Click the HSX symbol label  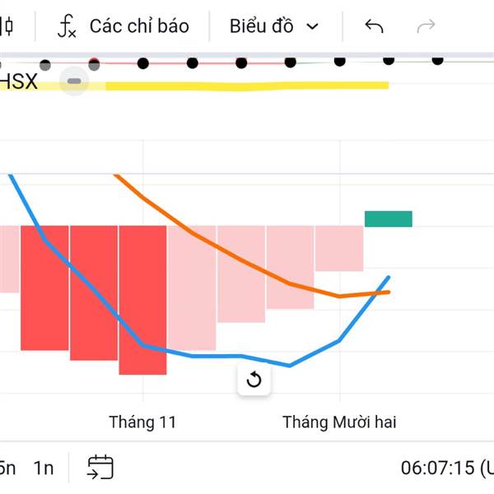pos(18,82)
